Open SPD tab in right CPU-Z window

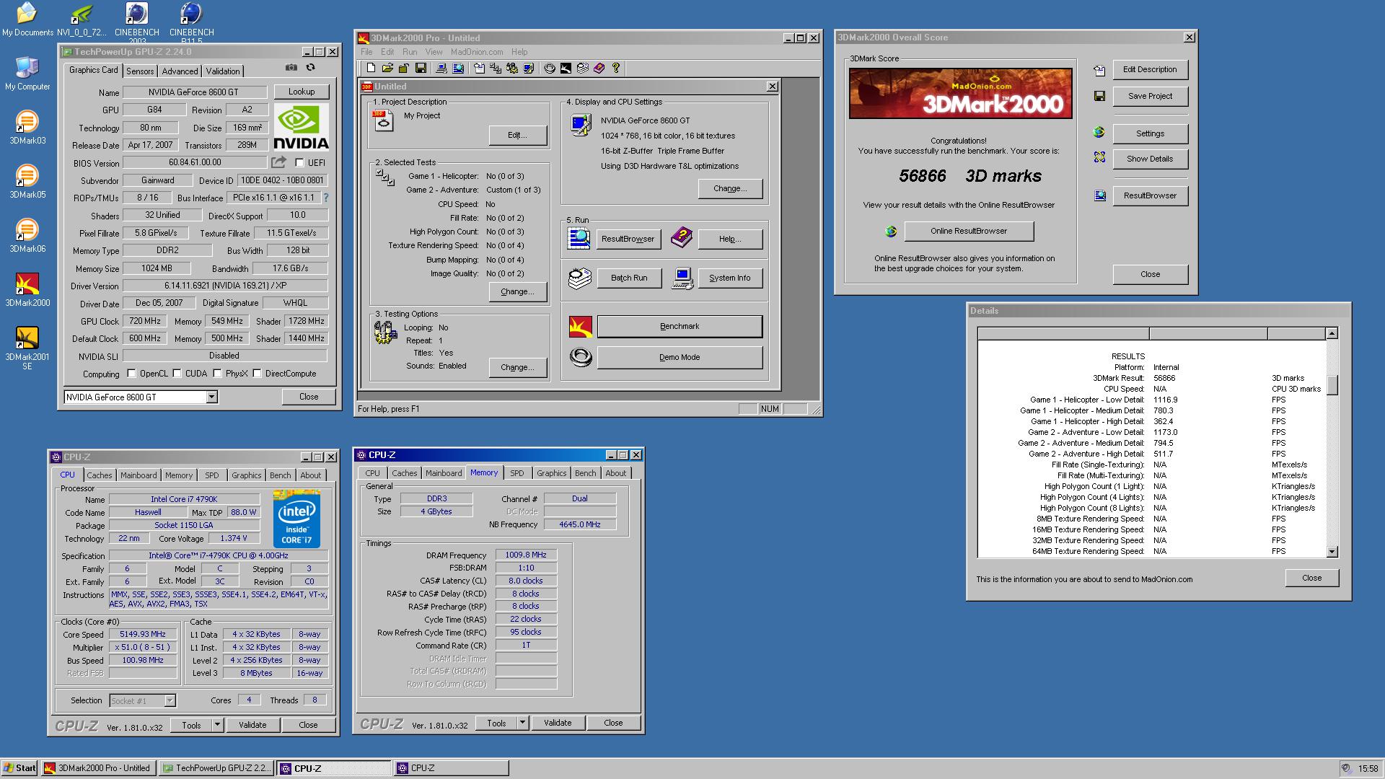(517, 473)
